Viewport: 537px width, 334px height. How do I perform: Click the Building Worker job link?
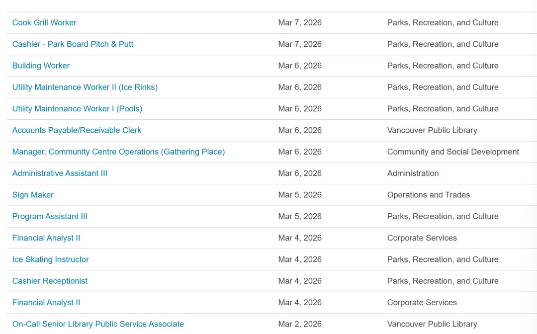tap(41, 66)
